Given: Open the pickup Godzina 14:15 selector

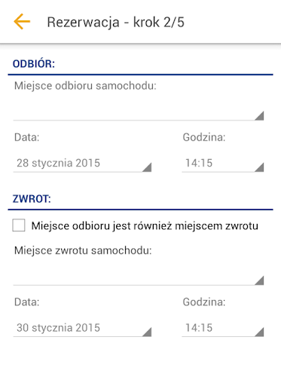Looking at the screenshot, I should (223, 164).
